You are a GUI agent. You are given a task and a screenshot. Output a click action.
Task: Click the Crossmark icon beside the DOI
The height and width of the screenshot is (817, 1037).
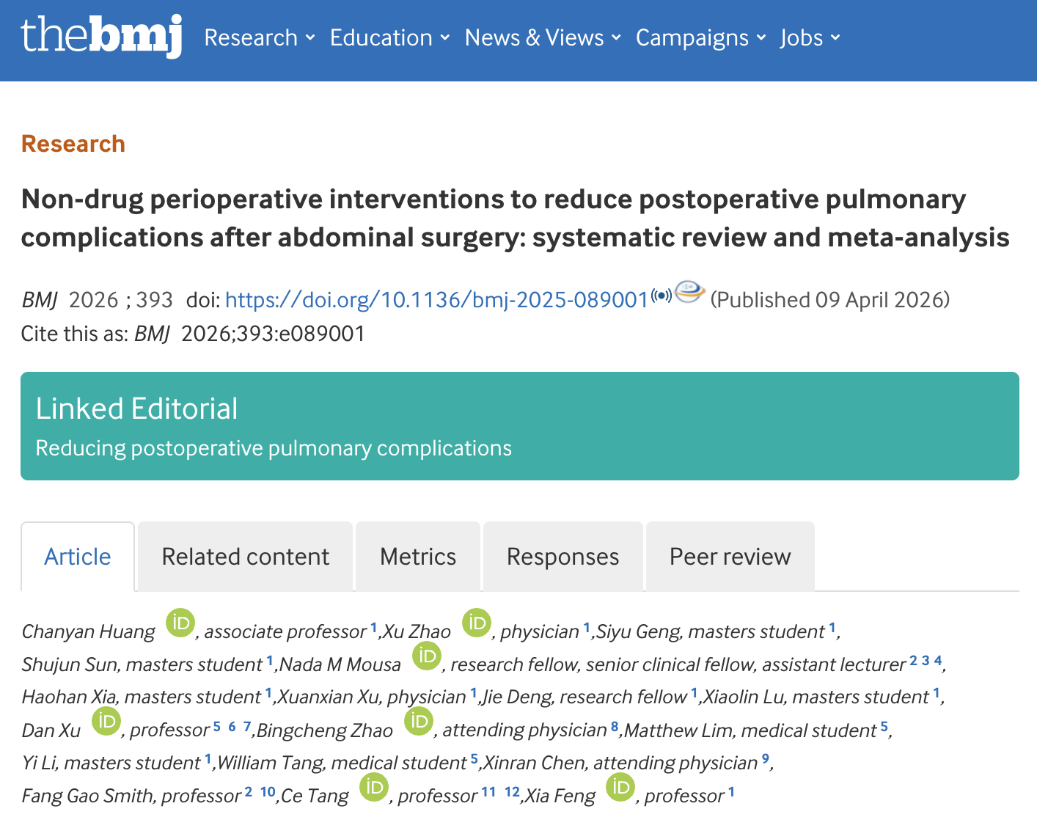tap(689, 293)
